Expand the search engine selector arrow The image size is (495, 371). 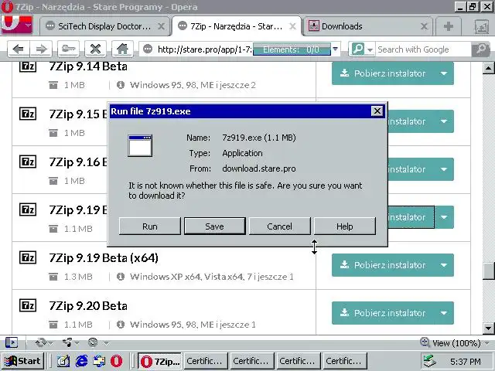pyautogui.click(x=370, y=49)
